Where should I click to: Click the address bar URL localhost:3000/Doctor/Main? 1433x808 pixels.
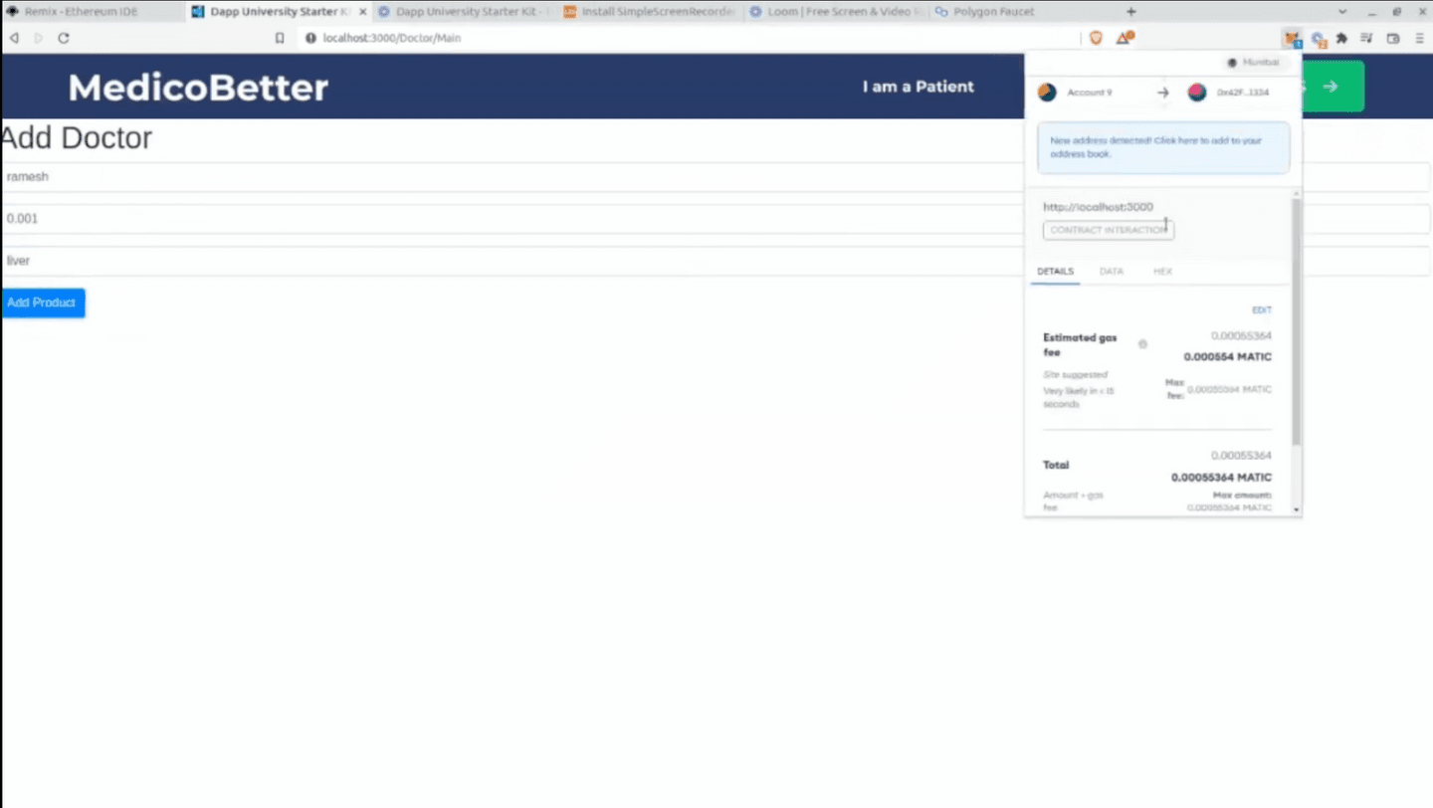pyautogui.click(x=392, y=38)
